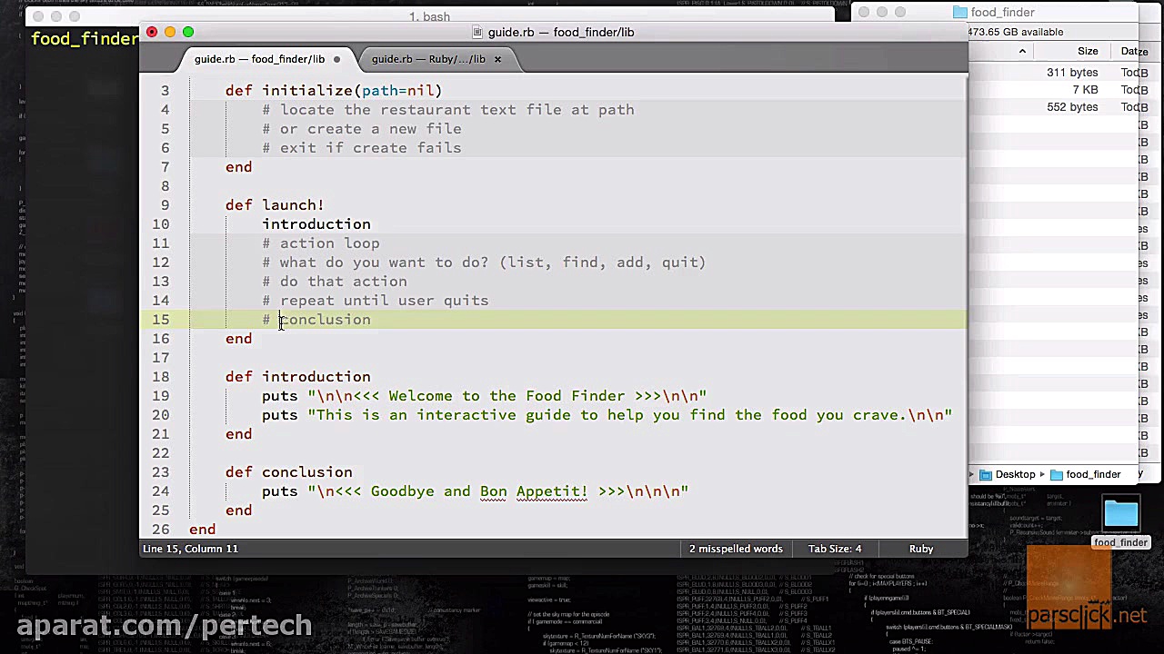Select the food_finder folder icon on the desktop

tap(1120, 513)
